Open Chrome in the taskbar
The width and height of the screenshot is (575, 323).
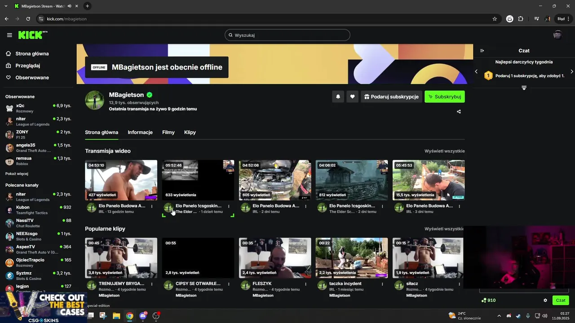pyautogui.click(x=129, y=316)
